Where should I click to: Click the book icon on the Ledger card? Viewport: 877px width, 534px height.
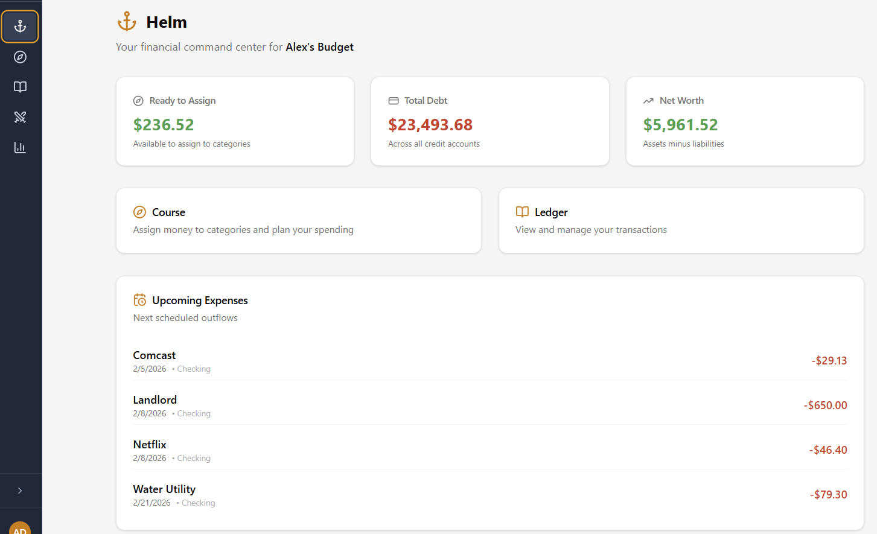pyautogui.click(x=521, y=212)
